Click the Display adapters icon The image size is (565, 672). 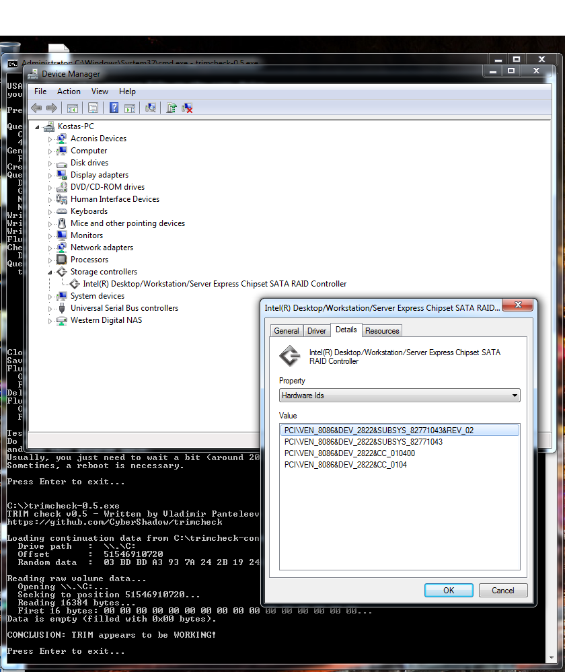pyautogui.click(x=62, y=175)
